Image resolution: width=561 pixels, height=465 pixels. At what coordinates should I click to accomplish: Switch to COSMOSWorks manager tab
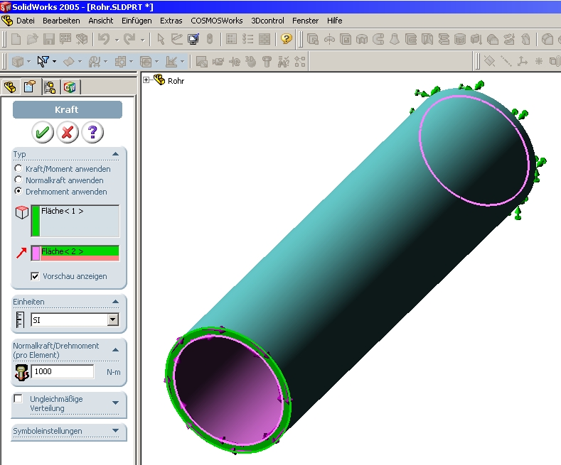(x=70, y=87)
